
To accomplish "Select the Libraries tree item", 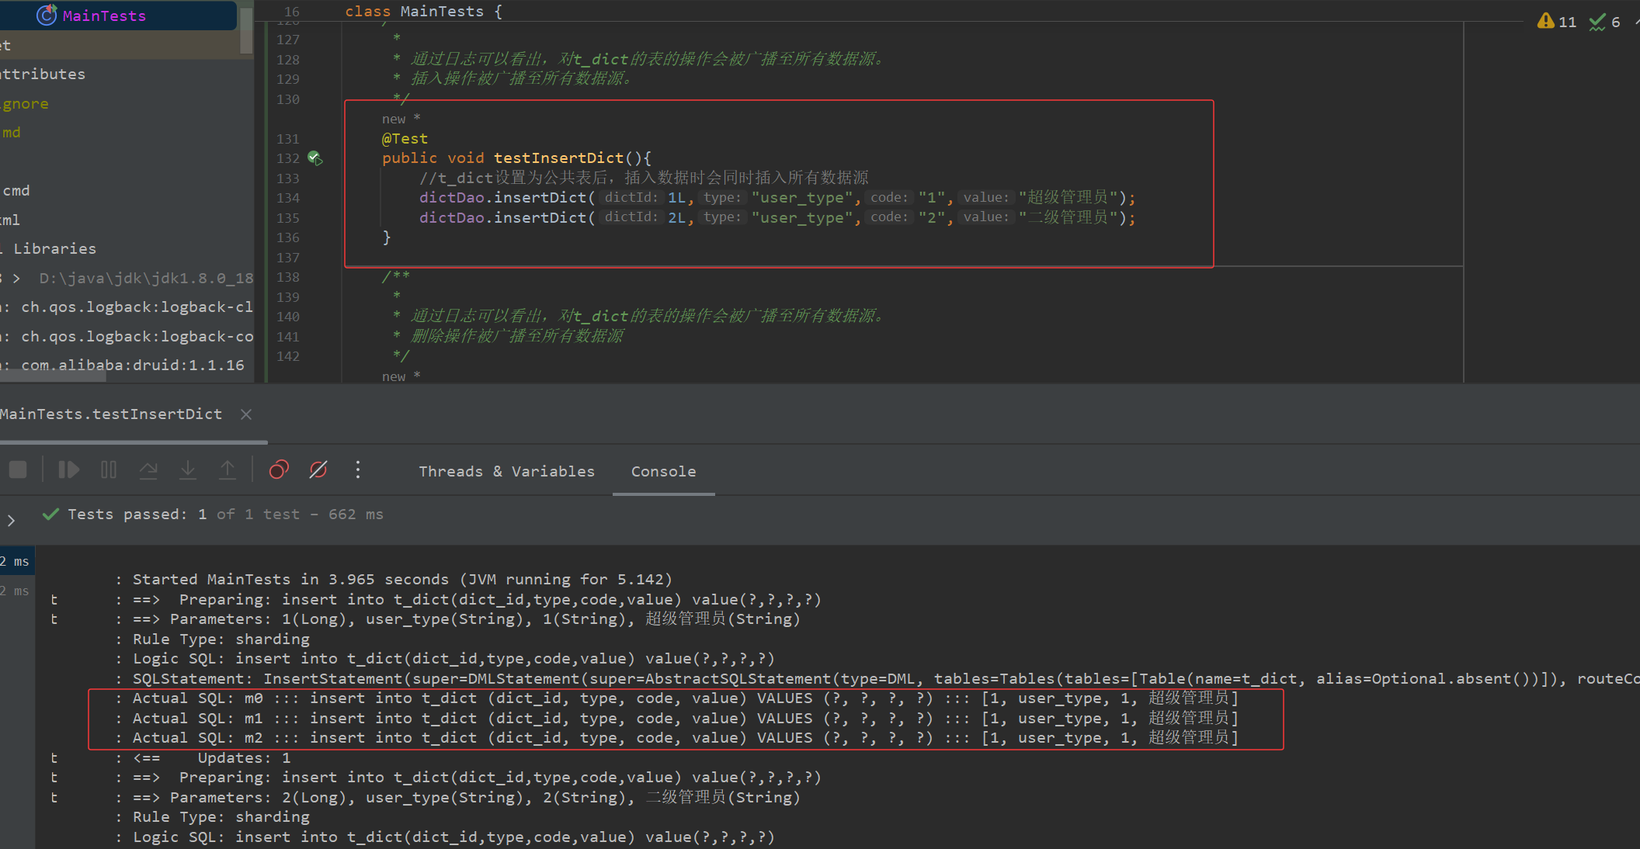I will coord(54,249).
